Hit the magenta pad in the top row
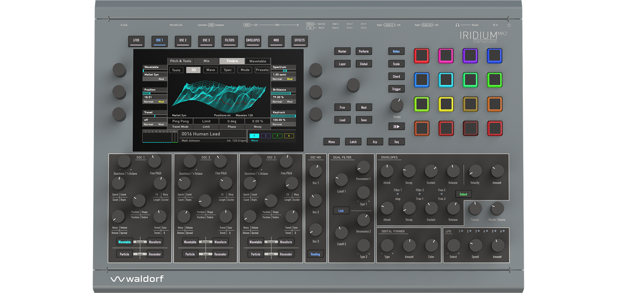The width and height of the screenshot is (617, 293). click(x=446, y=56)
